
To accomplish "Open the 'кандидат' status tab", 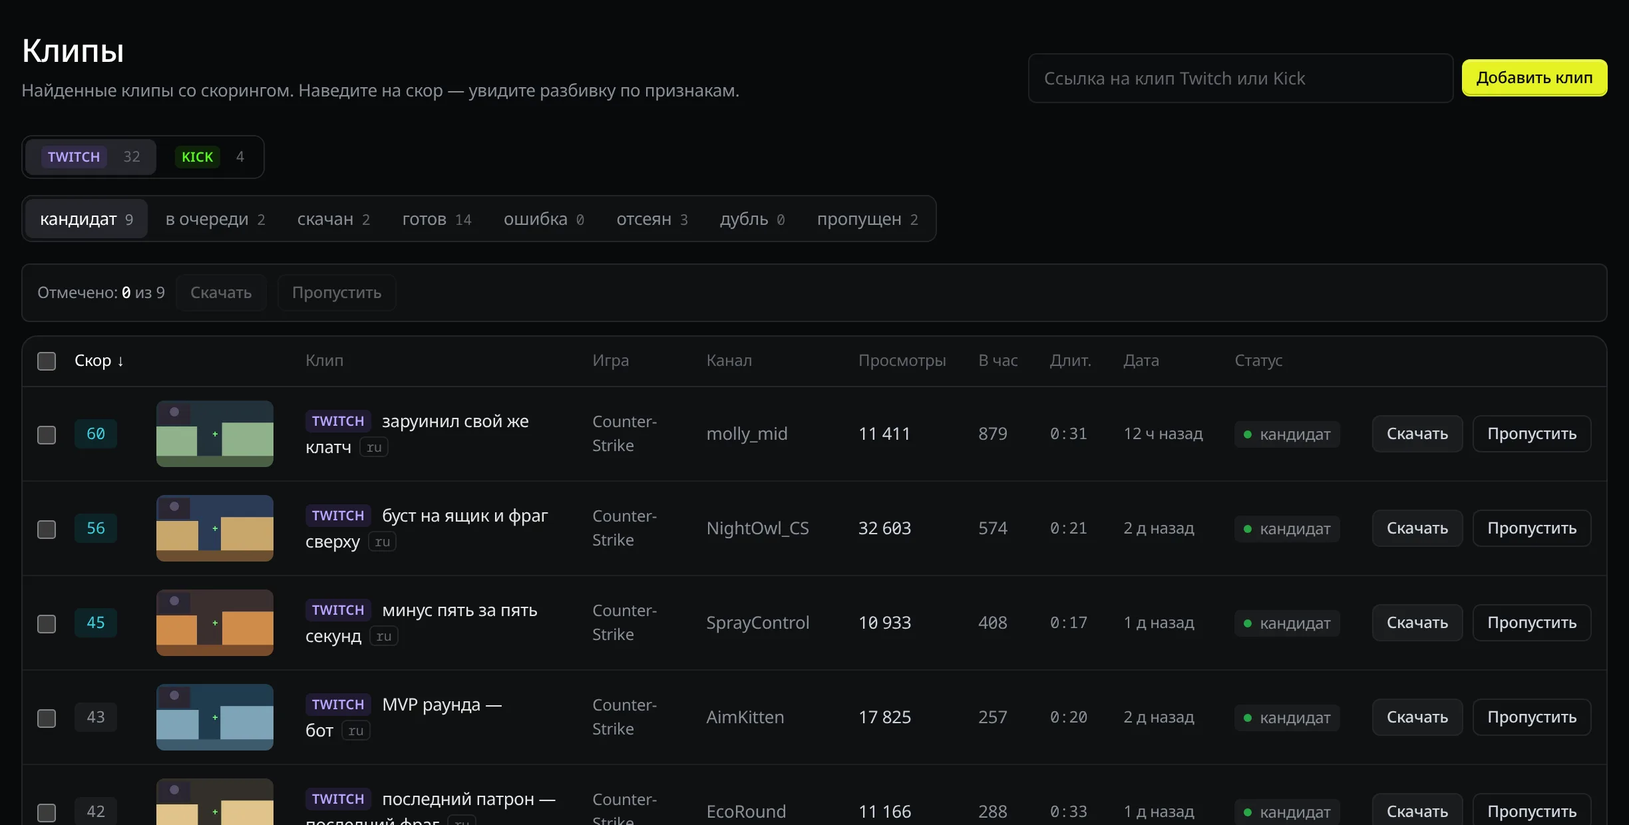I will coord(87,219).
